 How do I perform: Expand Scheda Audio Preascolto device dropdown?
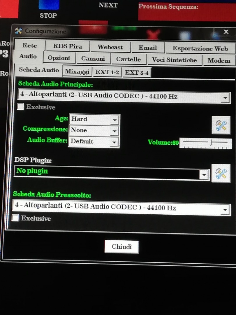point(225,209)
